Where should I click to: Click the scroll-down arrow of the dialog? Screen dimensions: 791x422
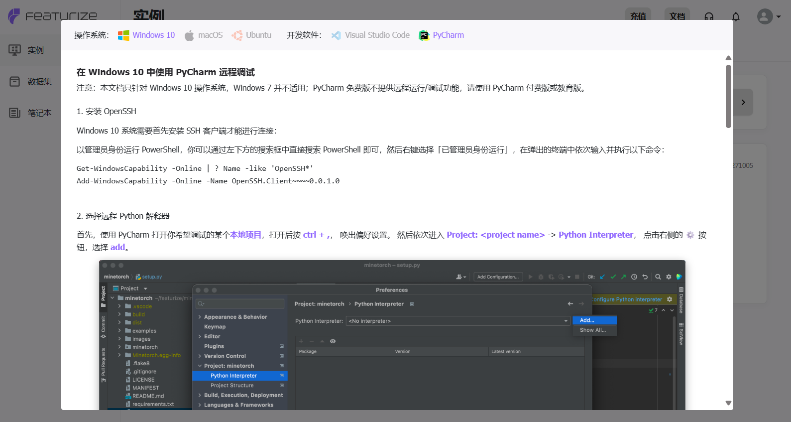(728, 403)
